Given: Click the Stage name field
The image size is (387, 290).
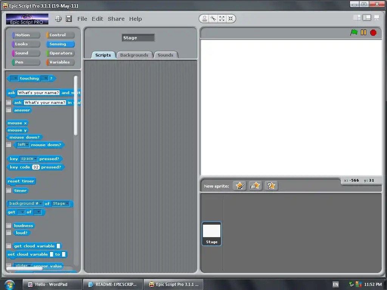Looking at the screenshot, I should click(138, 38).
